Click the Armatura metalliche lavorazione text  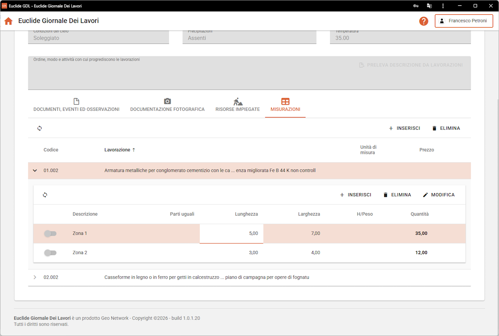210,171
